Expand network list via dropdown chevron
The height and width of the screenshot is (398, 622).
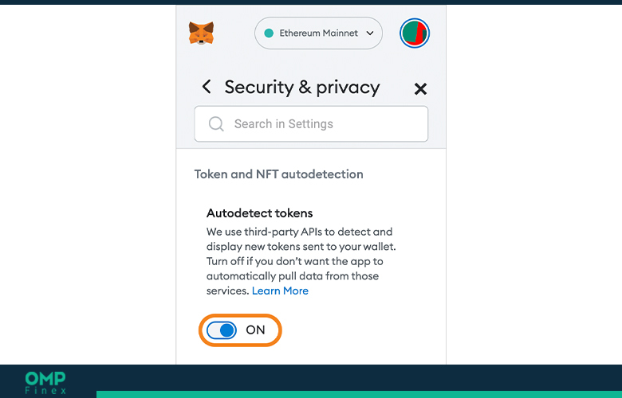point(370,33)
